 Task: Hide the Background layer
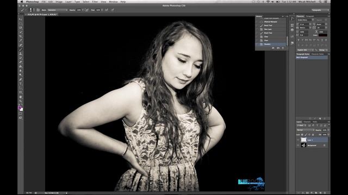298,145
